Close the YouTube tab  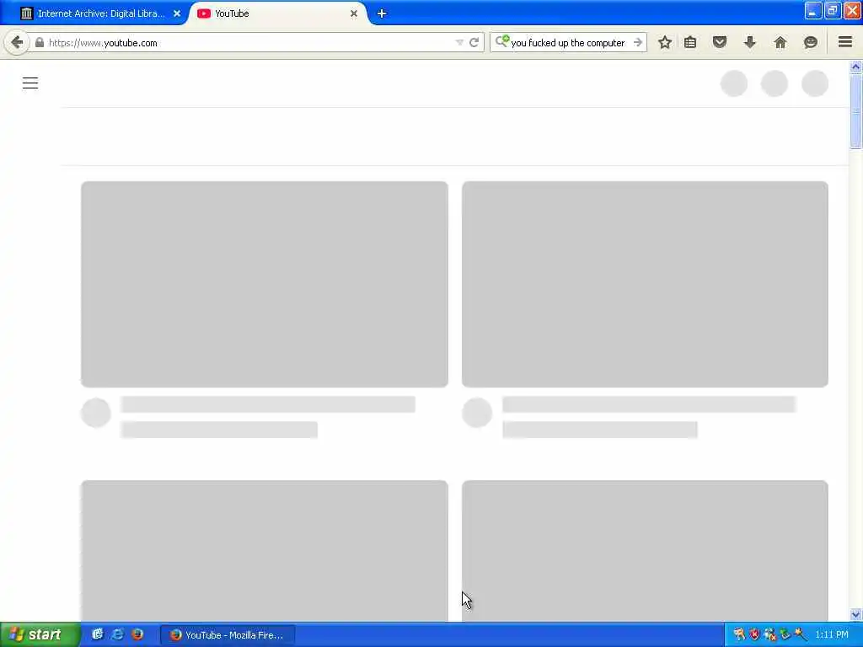tap(354, 13)
